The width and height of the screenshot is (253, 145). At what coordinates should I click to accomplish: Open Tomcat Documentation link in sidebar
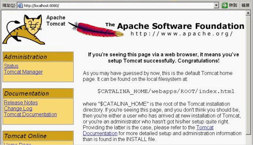(x=30, y=114)
